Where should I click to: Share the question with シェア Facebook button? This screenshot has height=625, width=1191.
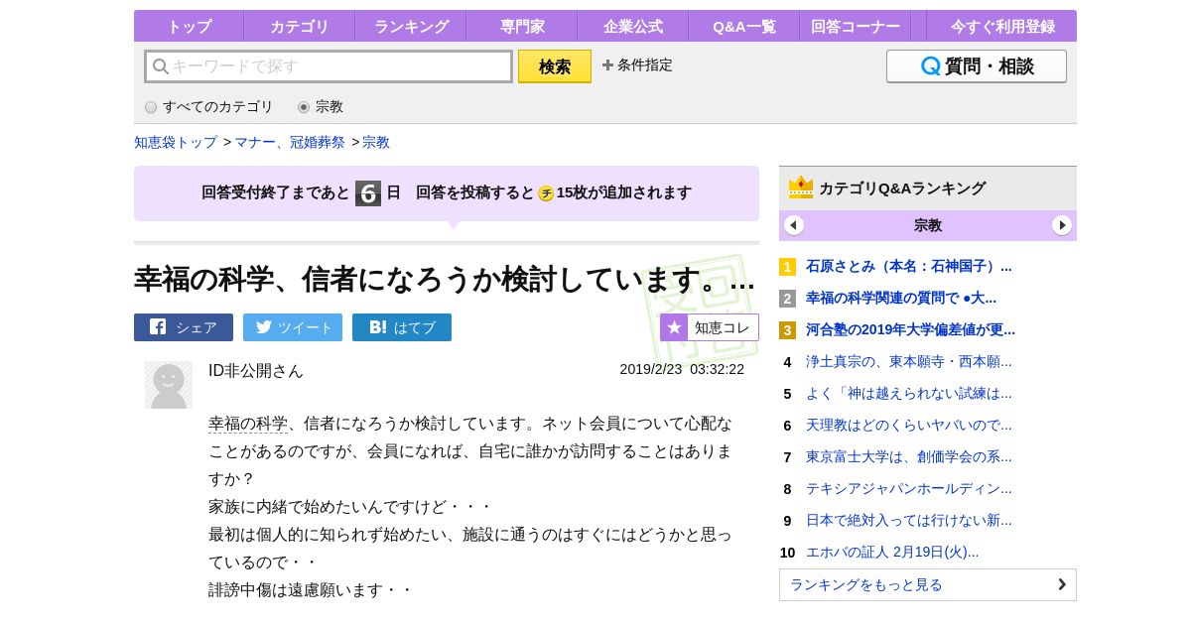point(184,327)
